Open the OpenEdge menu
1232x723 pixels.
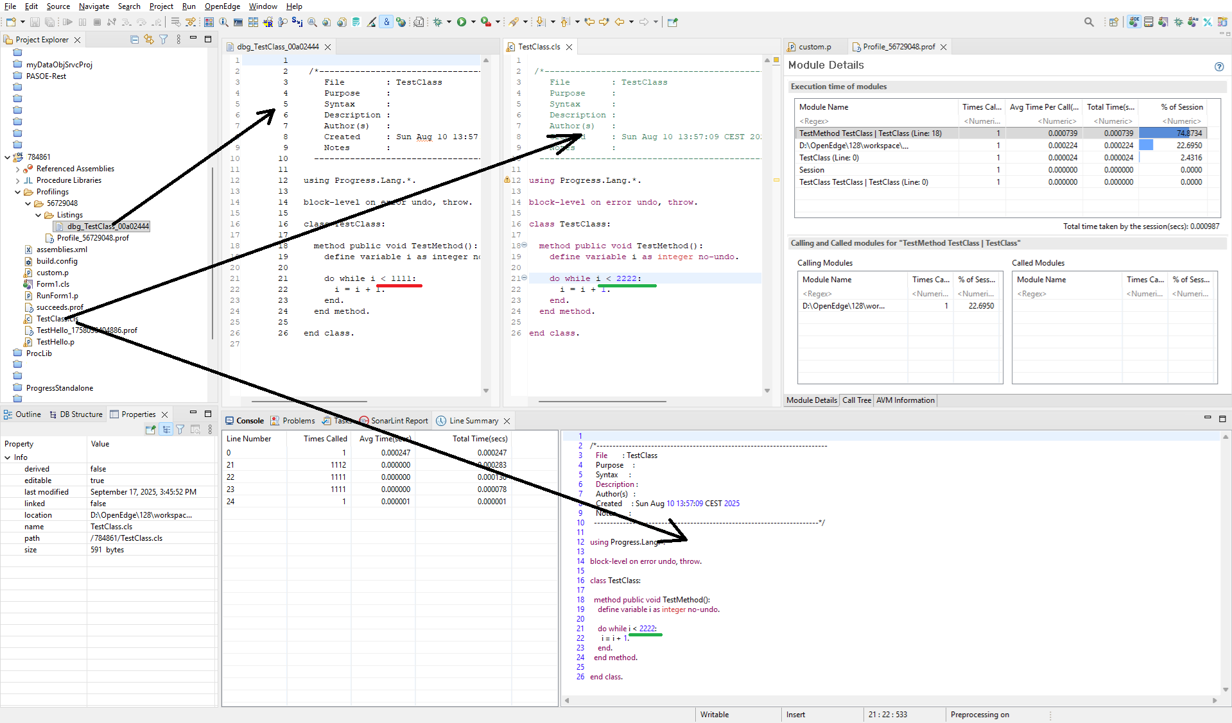[222, 6]
